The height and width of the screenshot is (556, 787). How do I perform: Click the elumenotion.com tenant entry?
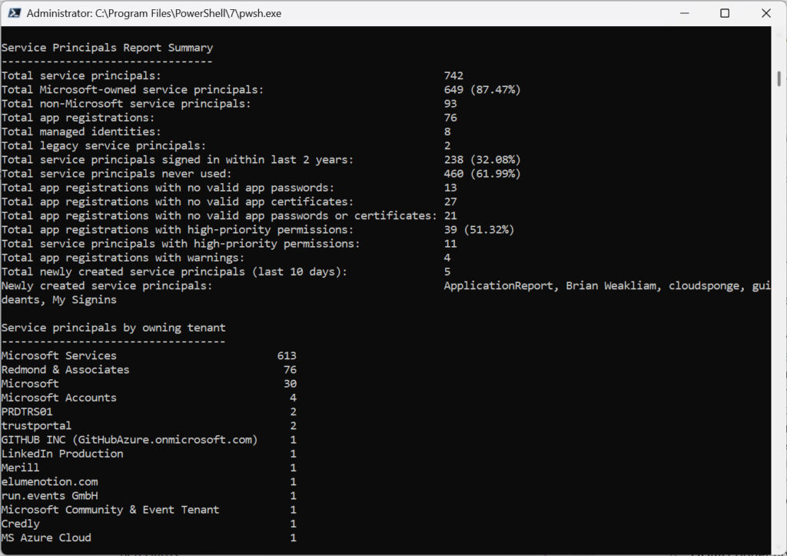coord(49,481)
